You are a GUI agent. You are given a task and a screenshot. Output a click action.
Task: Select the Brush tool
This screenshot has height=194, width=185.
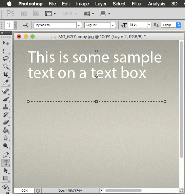pos(6,99)
